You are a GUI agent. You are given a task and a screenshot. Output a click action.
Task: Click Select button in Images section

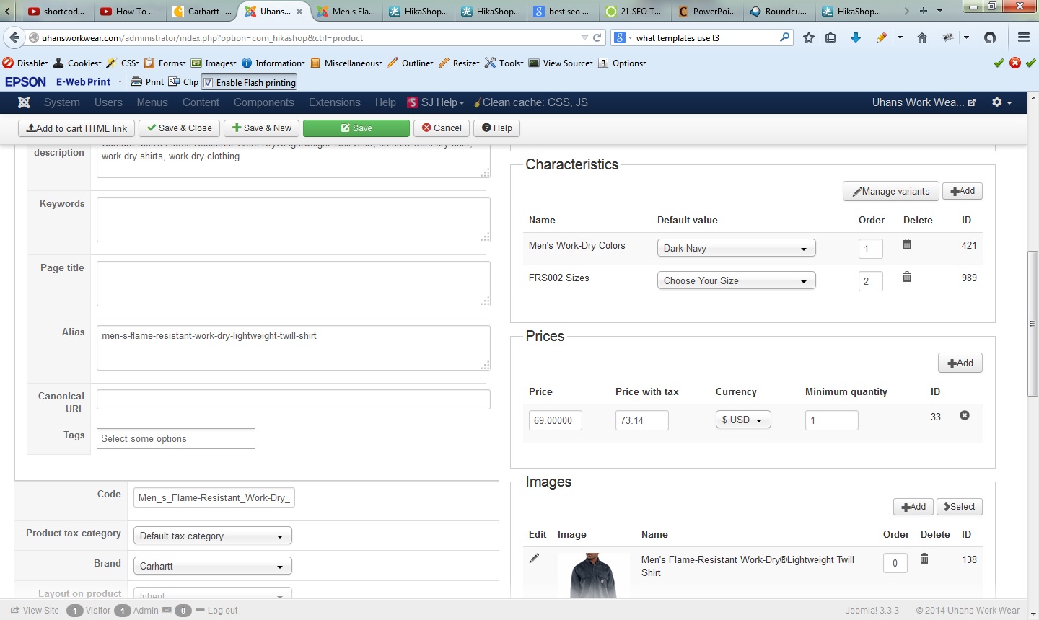[960, 507]
